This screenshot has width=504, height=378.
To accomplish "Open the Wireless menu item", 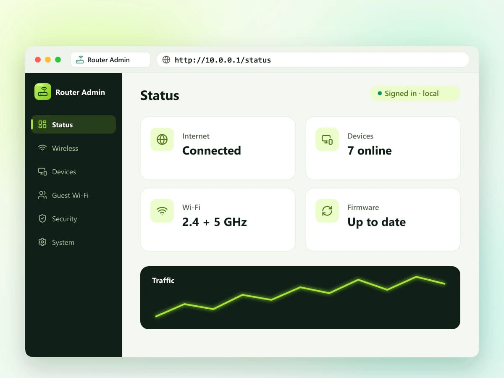I will (73, 148).
